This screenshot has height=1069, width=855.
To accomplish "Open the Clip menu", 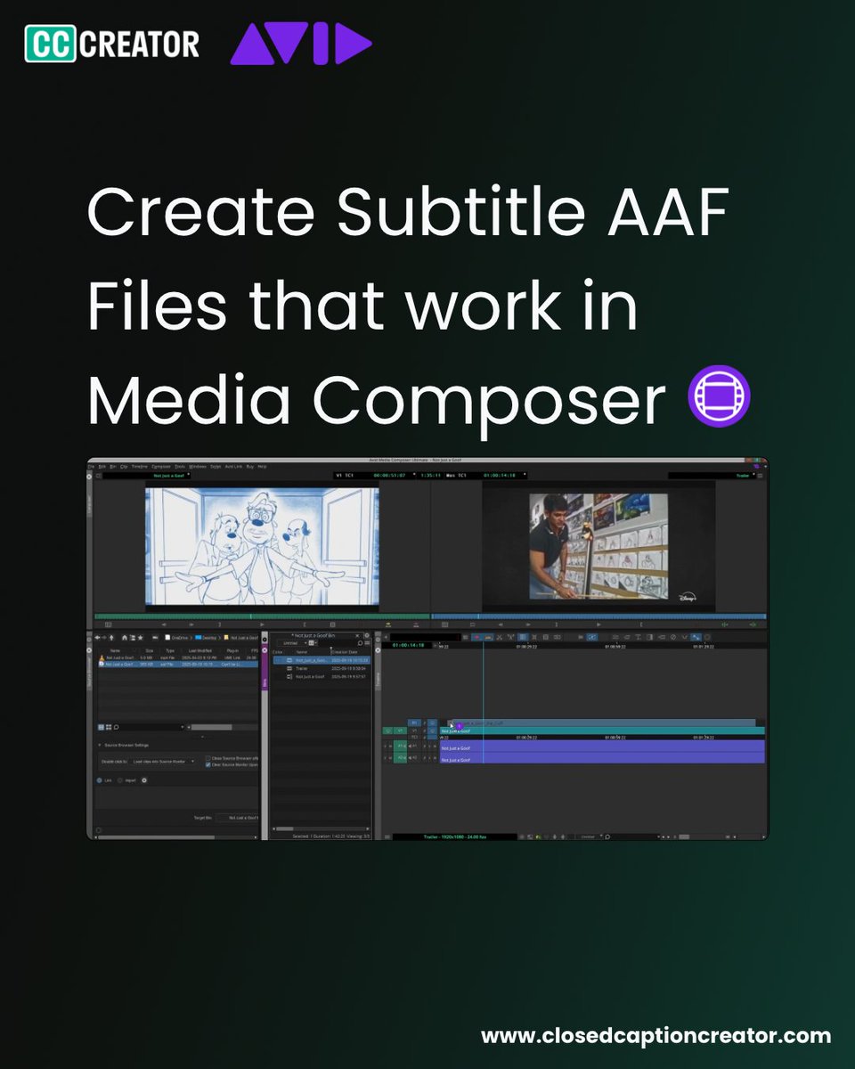I will coord(124,467).
